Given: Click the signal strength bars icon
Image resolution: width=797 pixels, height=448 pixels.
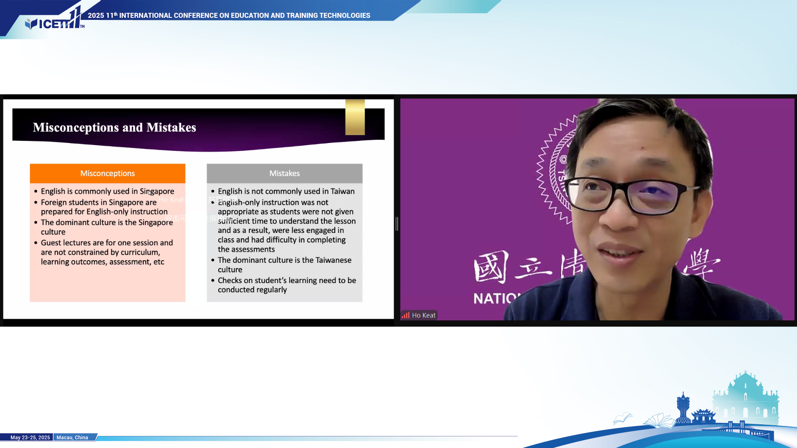Looking at the screenshot, I should pos(405,315).
